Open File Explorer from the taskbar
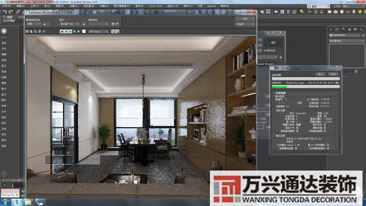 pos(28,202)
